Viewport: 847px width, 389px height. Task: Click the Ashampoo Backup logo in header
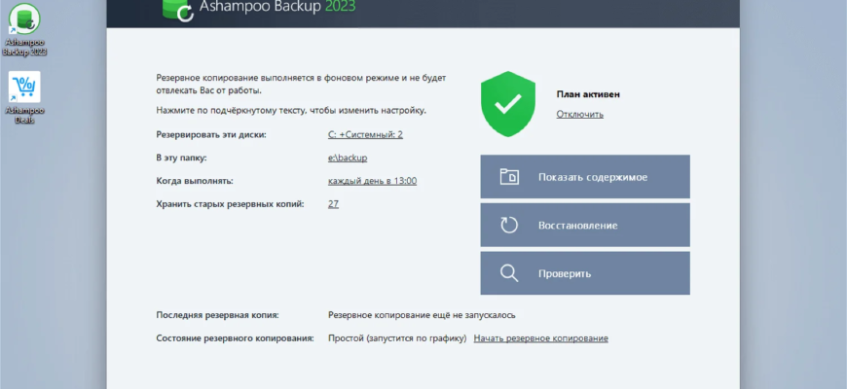[x=178, y=9]
